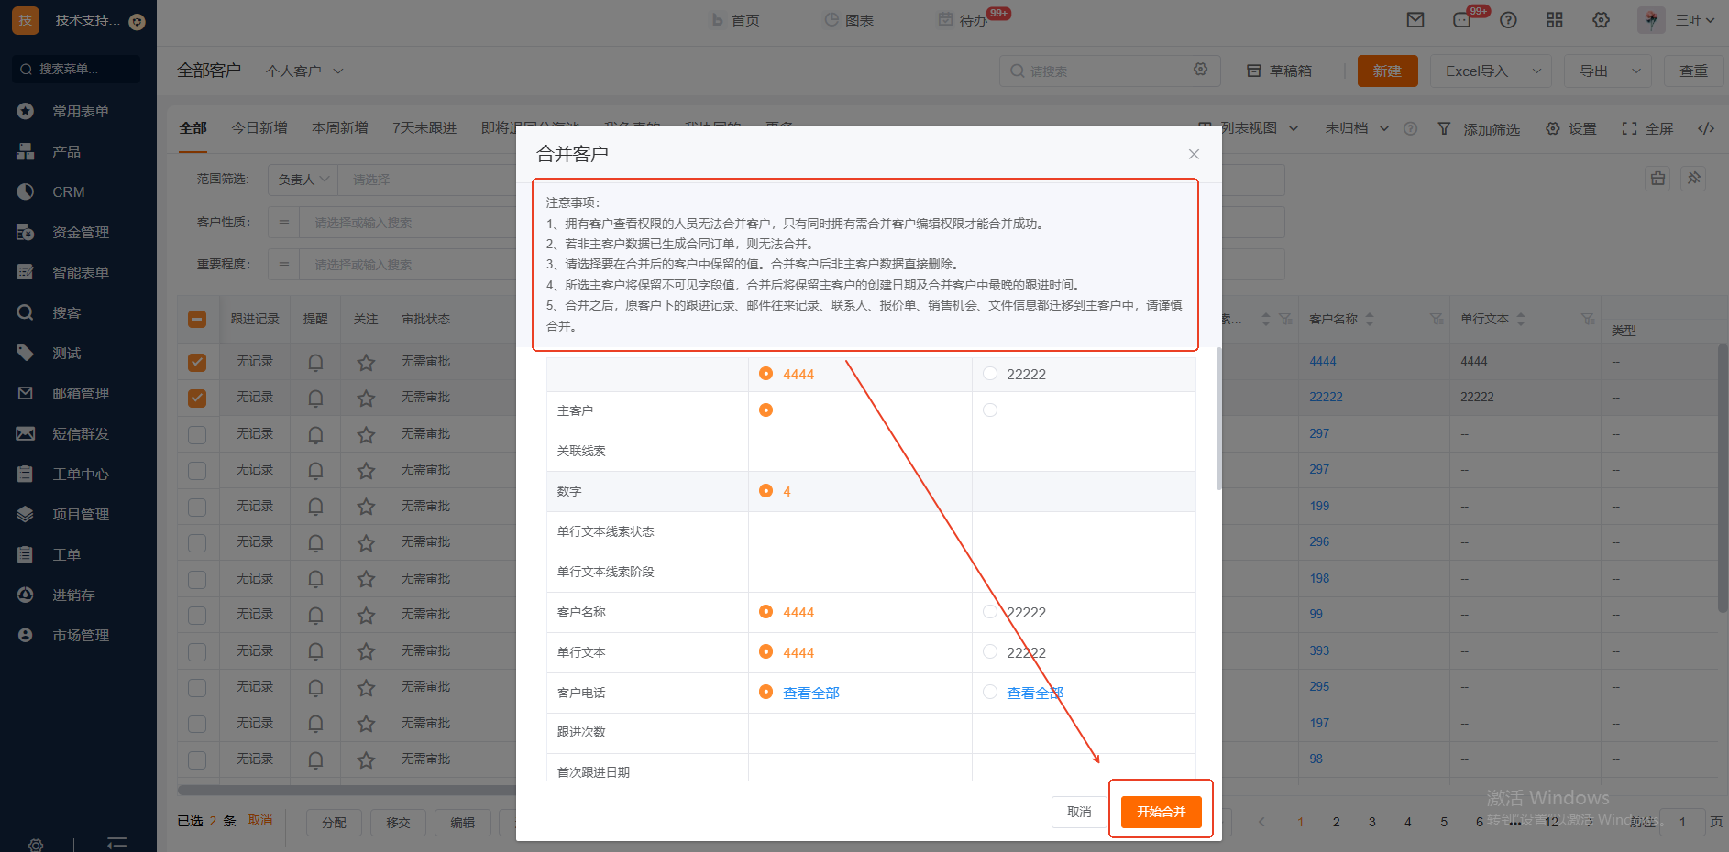
Task: Open the help question mark icon
Action: tap(1508, 20)
